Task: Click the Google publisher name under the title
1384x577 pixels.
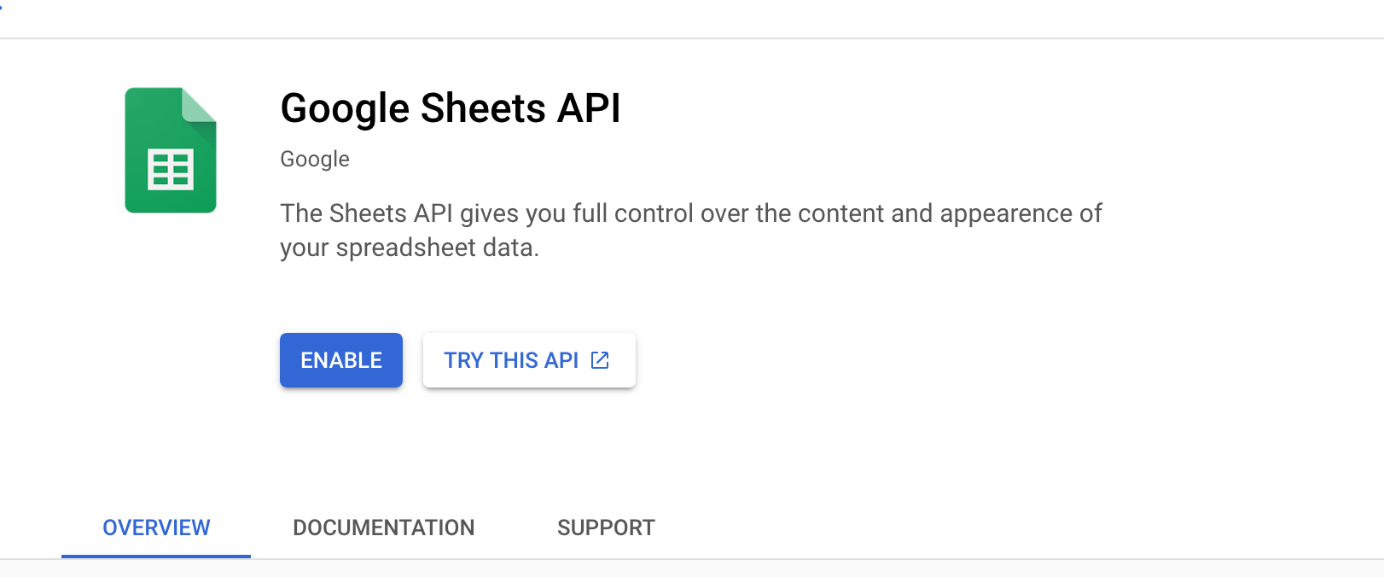Action: (x=315, y=160)
